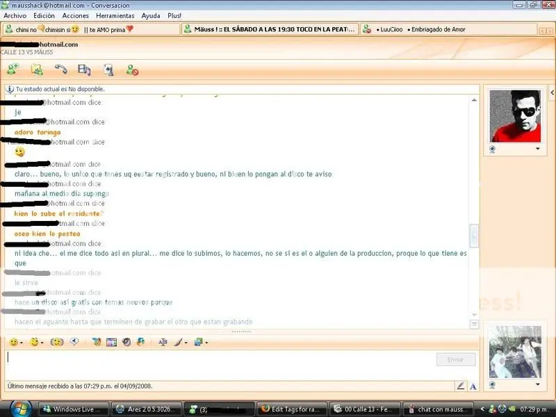Screen dimensions: 556x417
Task: Start a call with the phone icon
Action: [60, 69]
